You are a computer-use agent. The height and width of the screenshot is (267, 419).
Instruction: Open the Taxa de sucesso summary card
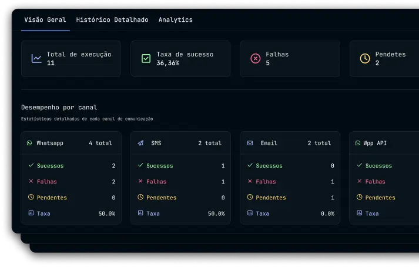point(180,59)
